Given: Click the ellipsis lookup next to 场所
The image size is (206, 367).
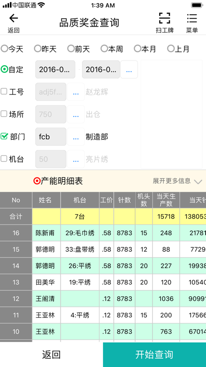Looking at the screenshot, I should pos(76,114).
